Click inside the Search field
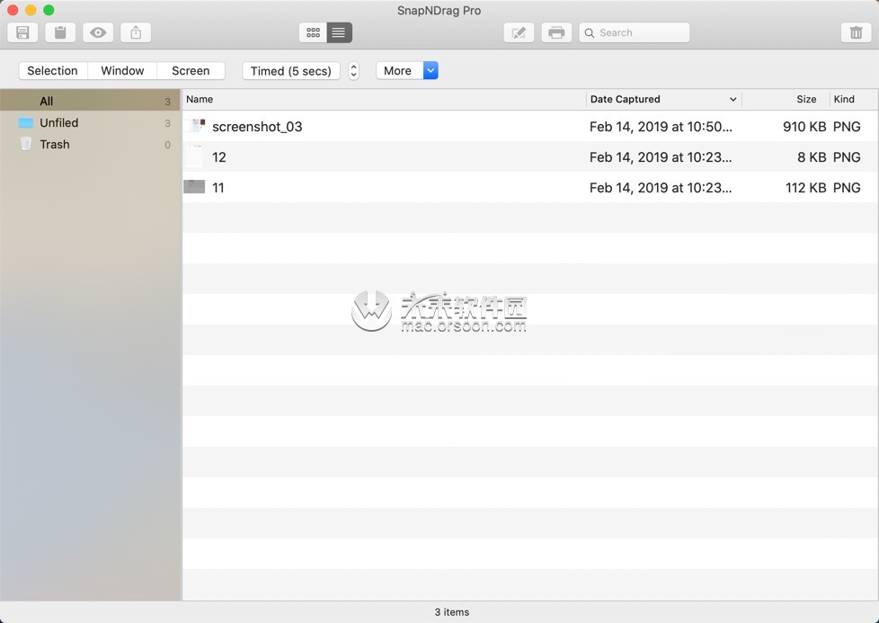Screen dimensions: 879x623 [634, 31]
